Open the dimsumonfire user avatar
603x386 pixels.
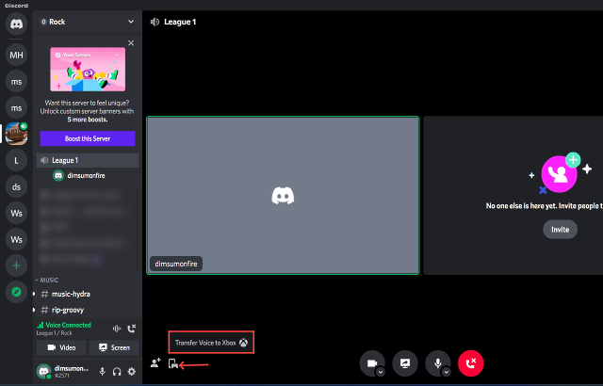pyautogui.click(x=44, y=371)
